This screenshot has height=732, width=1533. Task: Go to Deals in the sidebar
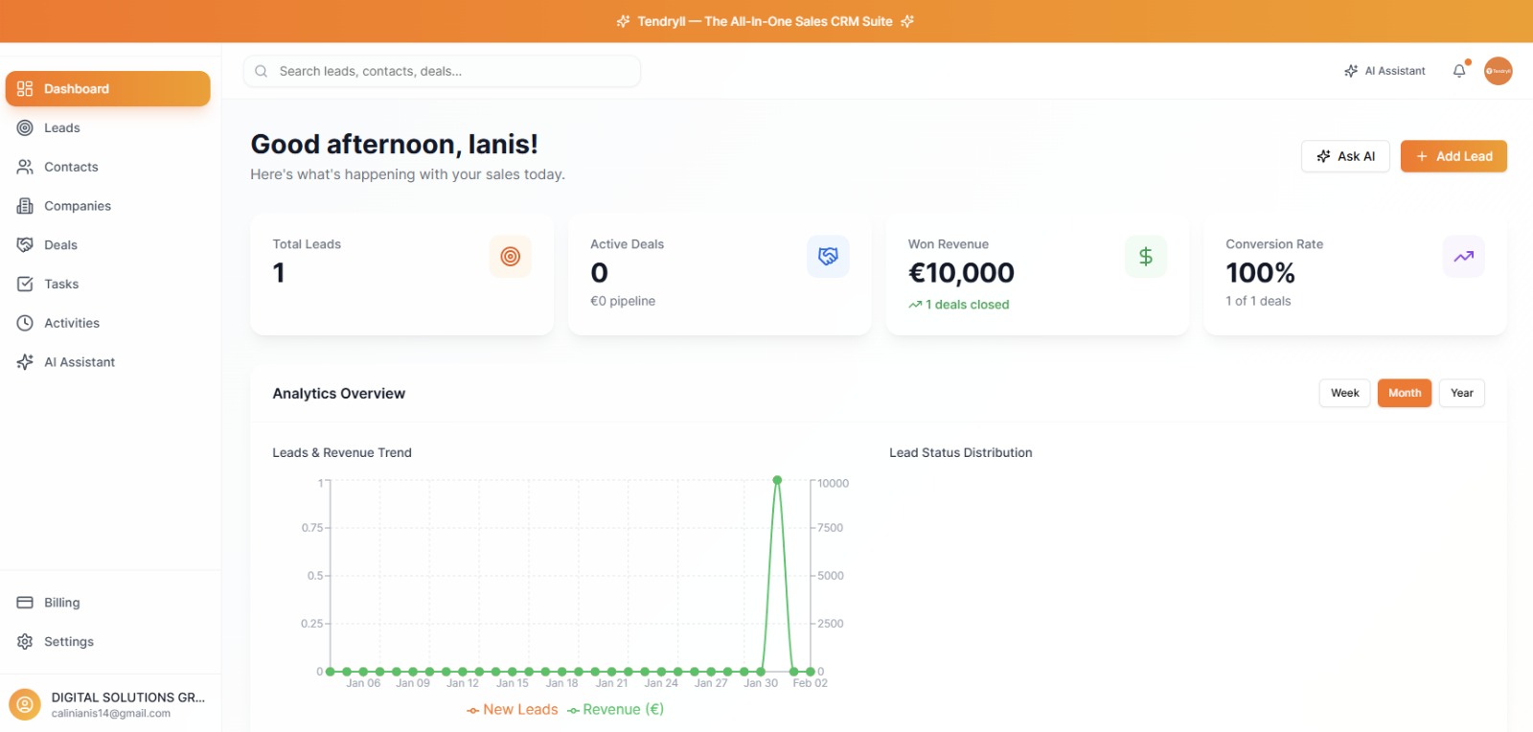[x=60, y=245]
